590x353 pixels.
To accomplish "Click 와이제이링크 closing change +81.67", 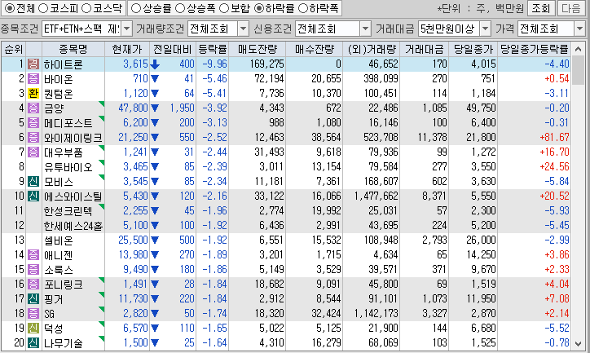I will [555, 138].
